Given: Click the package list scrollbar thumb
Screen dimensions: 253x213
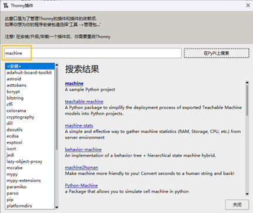Looking at the screenshot, I should (57, 109).
